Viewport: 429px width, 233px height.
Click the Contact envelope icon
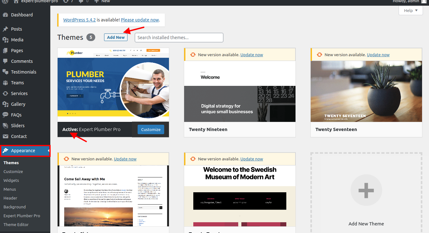(x=5, y=136)
